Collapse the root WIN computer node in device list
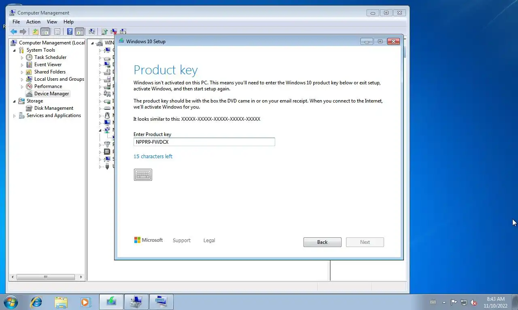 point(92,43)
